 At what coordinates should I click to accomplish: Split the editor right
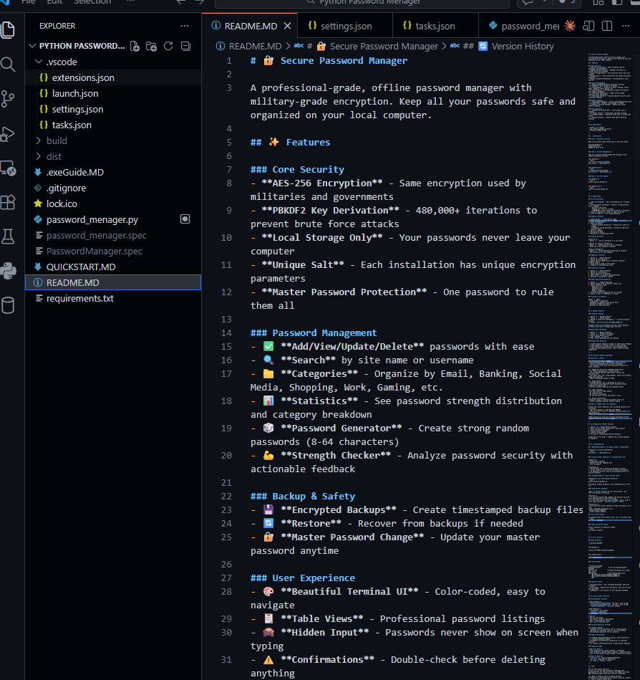pyautogui.click(x=607, y=26)
